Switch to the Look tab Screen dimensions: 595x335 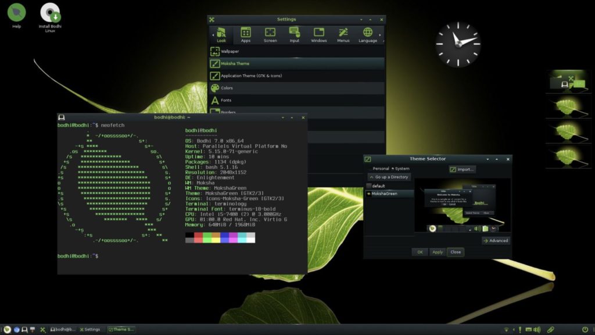221,34
